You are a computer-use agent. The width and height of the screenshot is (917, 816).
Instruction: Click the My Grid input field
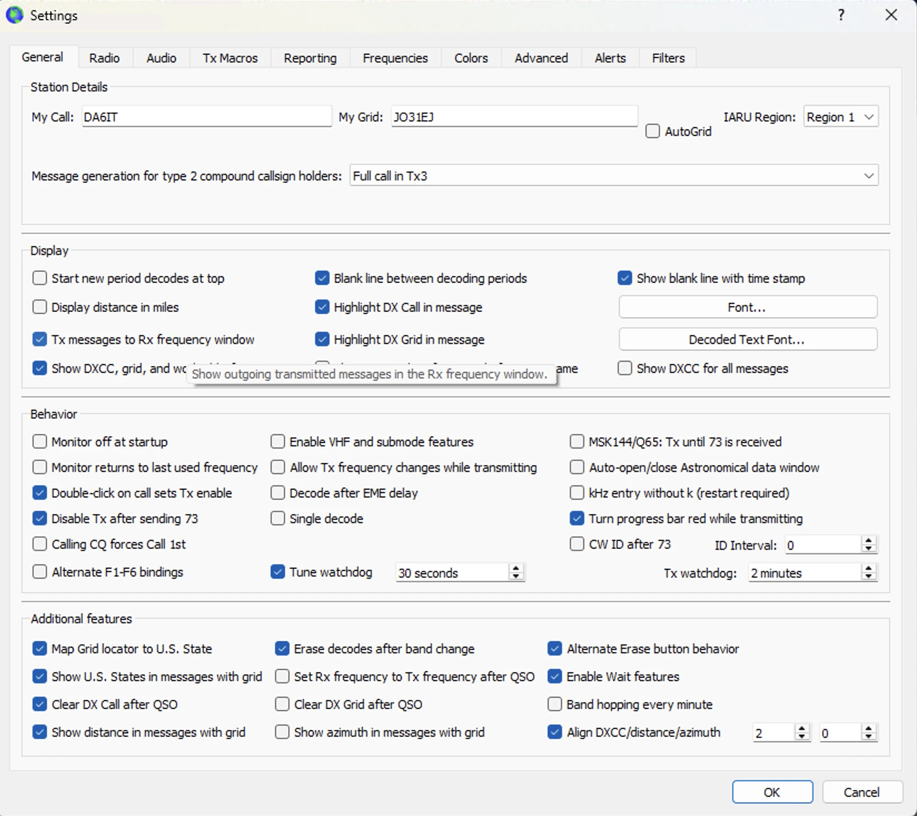(514, 117)
